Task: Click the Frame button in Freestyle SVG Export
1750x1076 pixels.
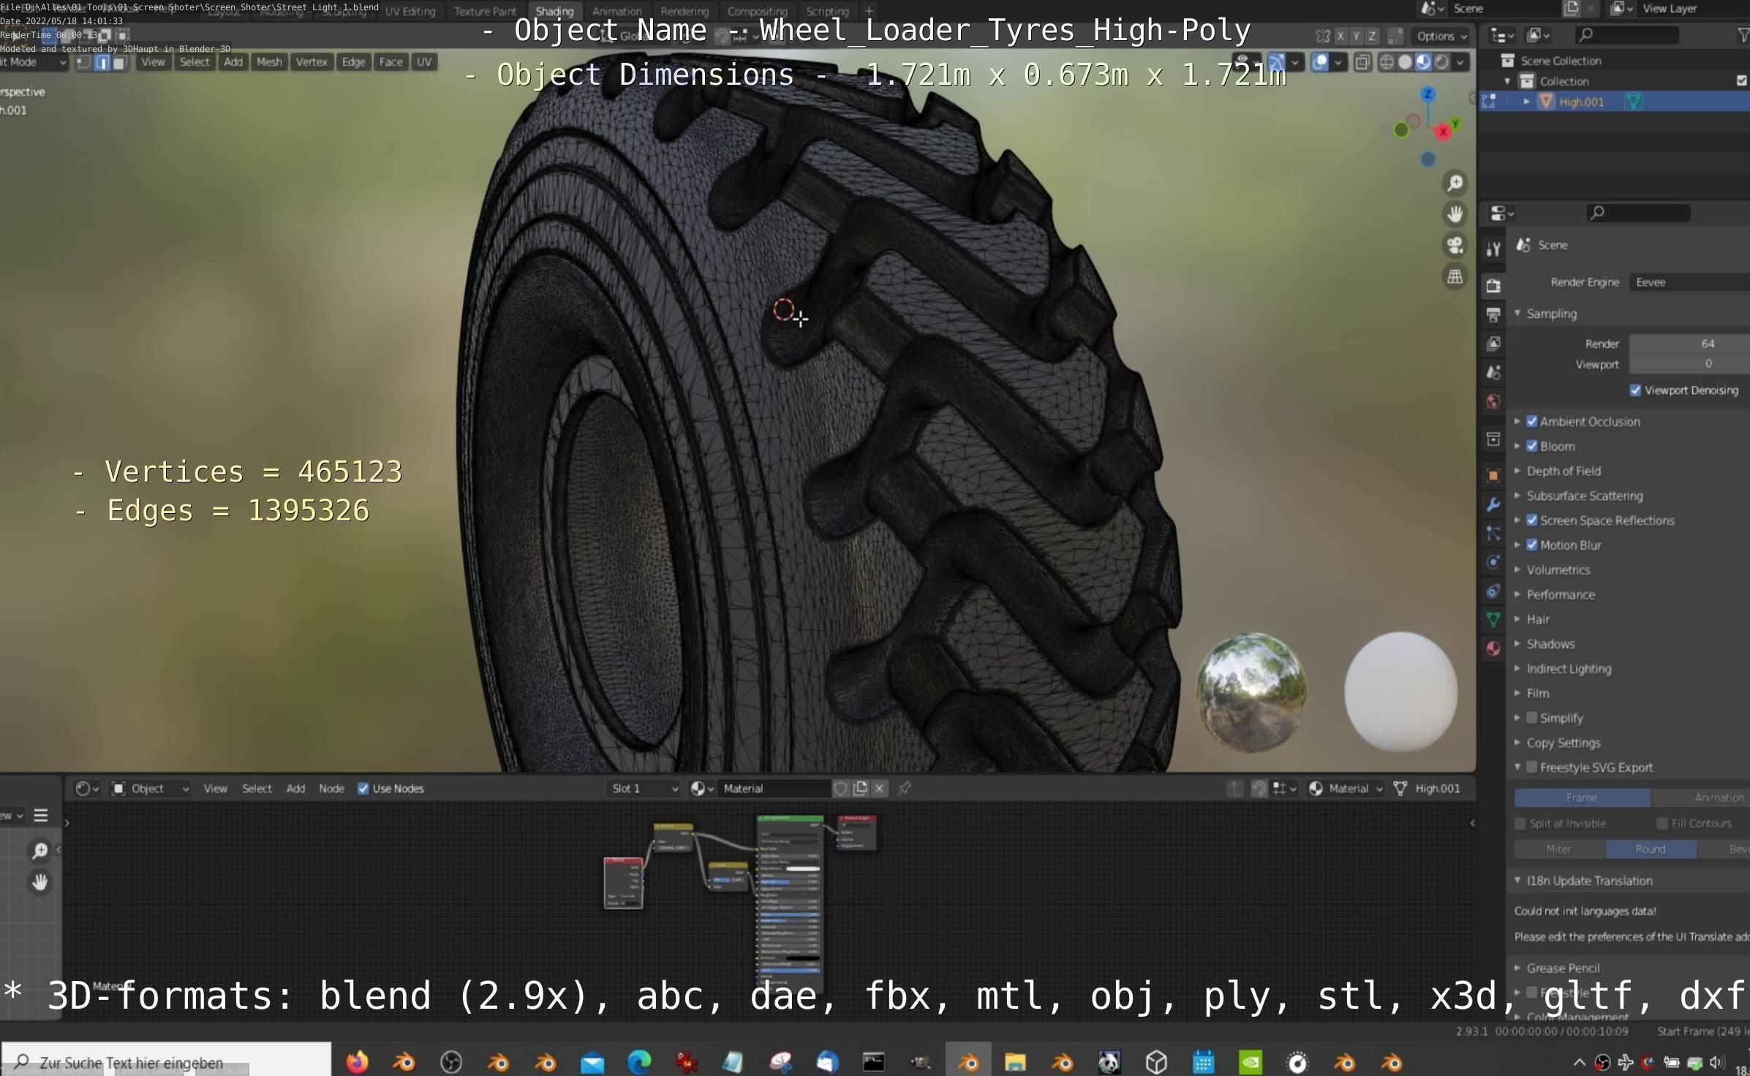Action: pos(1582,797)
